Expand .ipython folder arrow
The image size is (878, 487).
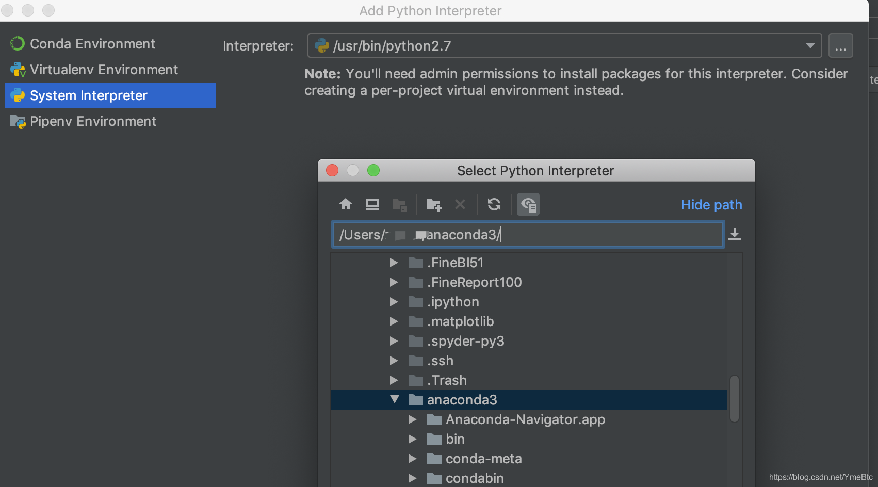(394, 302)
